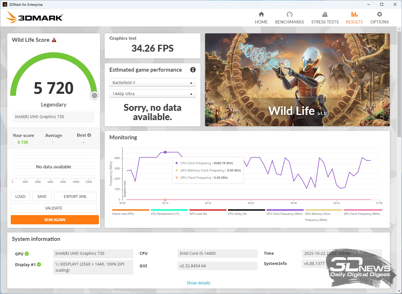
Task: Click the warning triangle beside Wild Life Score
Action: click(54, 40)
